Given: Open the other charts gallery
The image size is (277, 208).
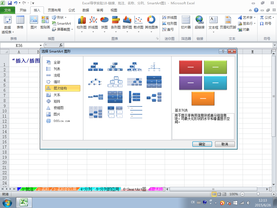Looking at the screenshot, I should tap(151, 24).
